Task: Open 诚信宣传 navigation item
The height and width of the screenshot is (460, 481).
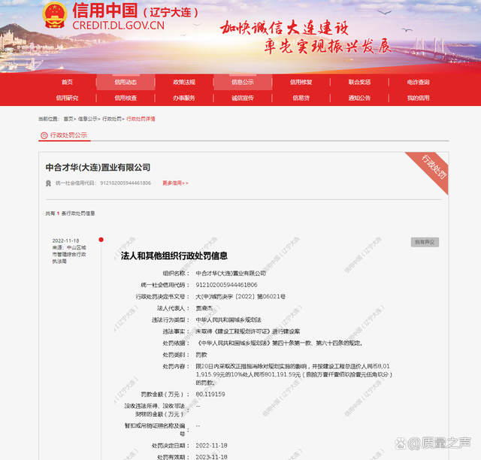Action: [243, 98]
